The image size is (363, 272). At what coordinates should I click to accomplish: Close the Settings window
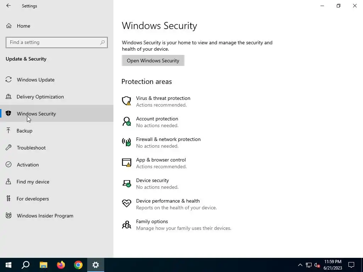click(x=354, y=6)
